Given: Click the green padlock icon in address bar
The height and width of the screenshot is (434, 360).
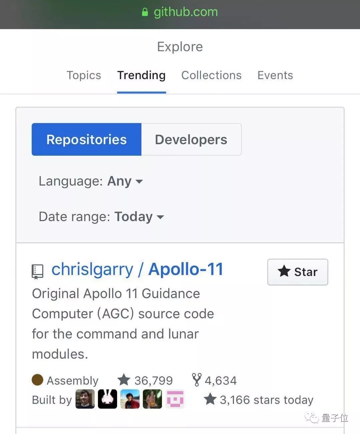Looking at the screenshot, I should (145, 12).
